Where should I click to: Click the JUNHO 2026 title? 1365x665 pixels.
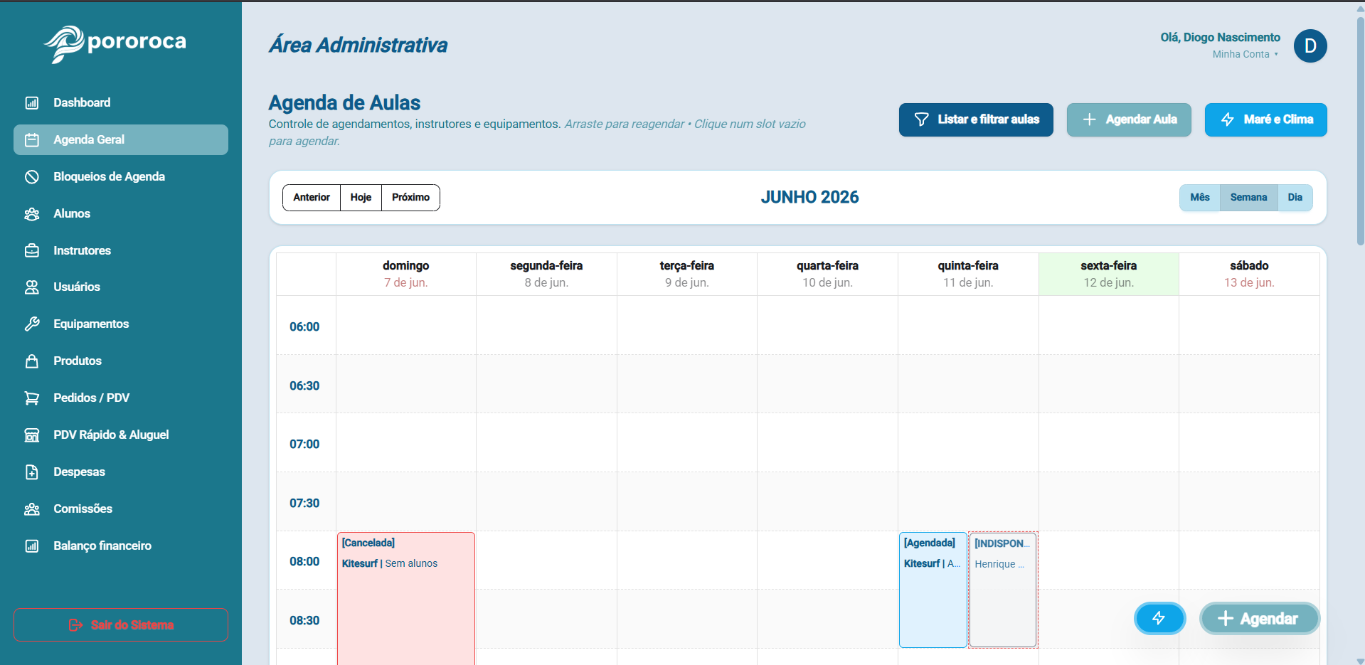(809, 198)
